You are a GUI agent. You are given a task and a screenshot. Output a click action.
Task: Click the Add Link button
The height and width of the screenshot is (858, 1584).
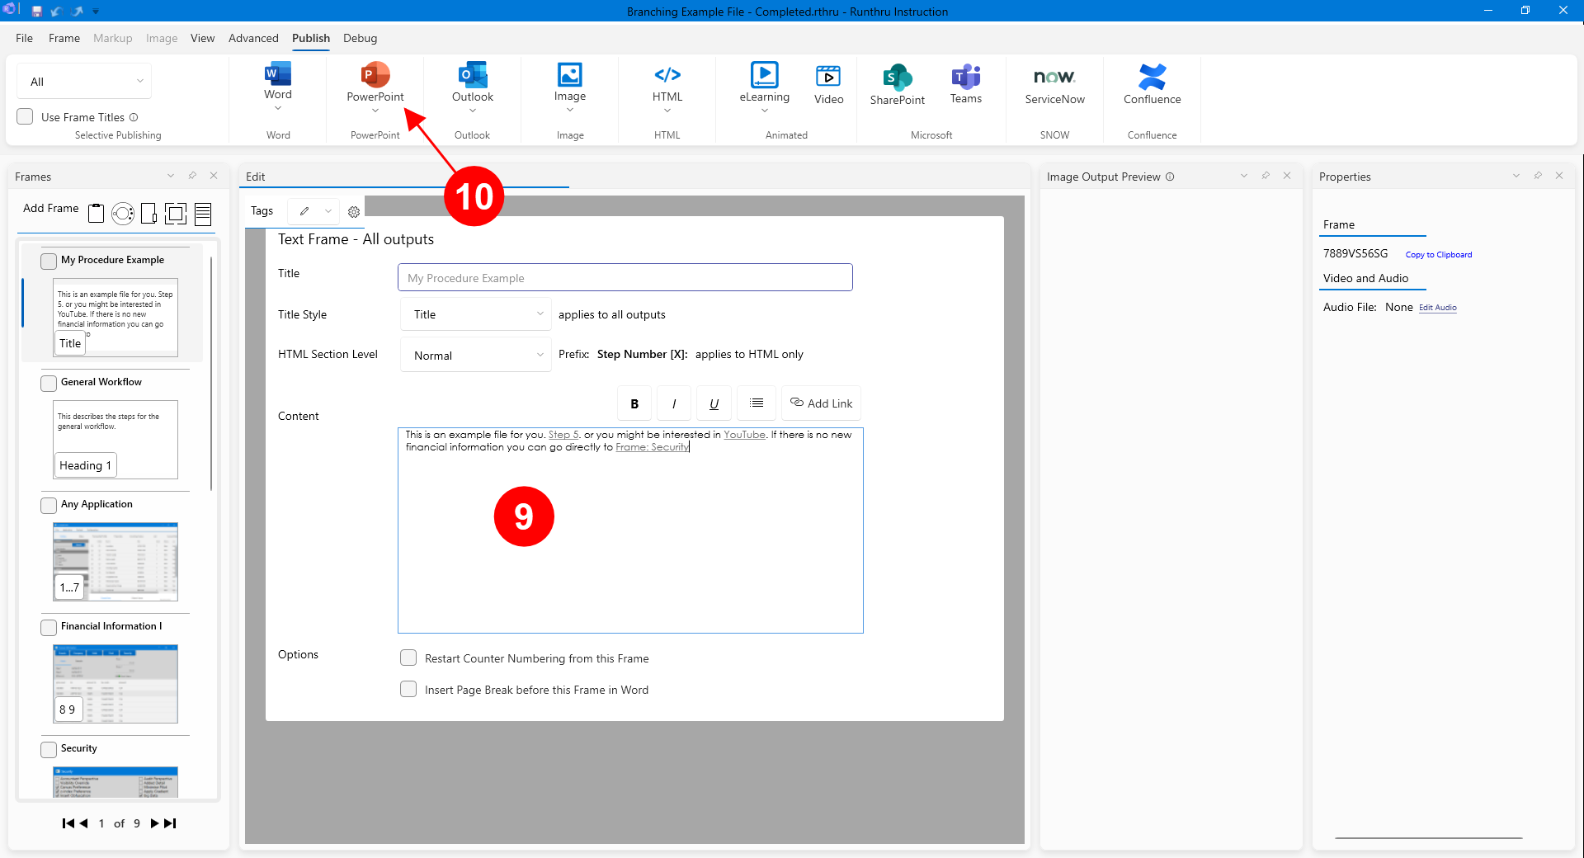point(821,403)
